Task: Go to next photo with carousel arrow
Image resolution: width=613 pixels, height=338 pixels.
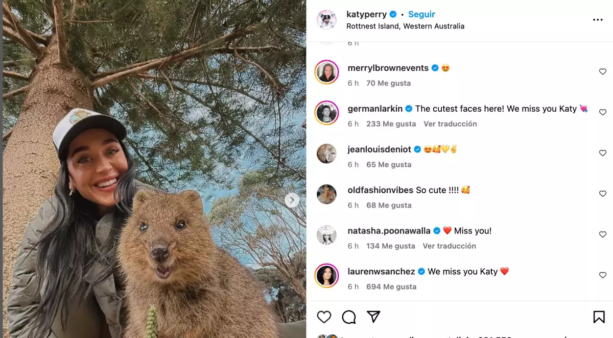Action: [x=292, y=200]
